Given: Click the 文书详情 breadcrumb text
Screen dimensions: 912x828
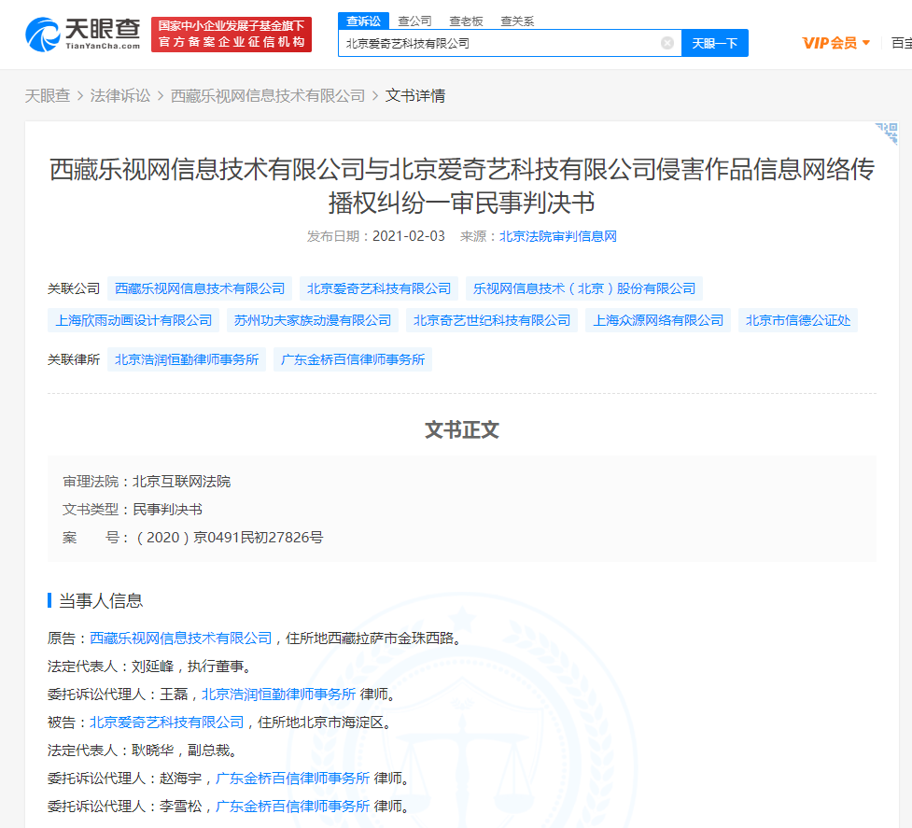Looking at the screenshot, I should [x=415, y=96].
